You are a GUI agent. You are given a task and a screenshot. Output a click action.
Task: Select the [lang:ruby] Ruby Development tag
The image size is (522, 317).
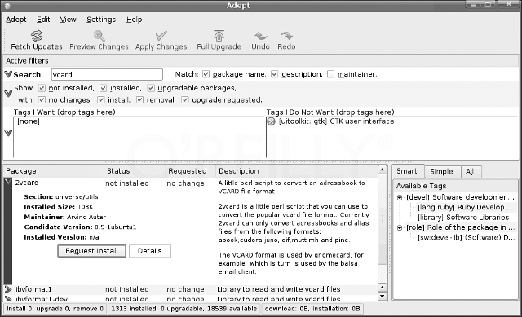[464, 207]
